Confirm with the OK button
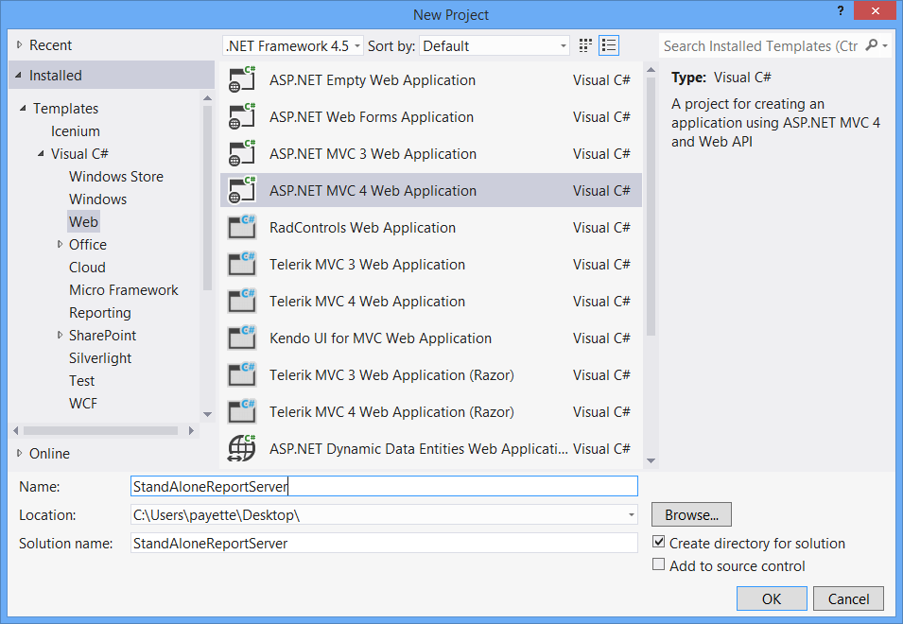Screen dimensions: 903x624 [772, 598]
